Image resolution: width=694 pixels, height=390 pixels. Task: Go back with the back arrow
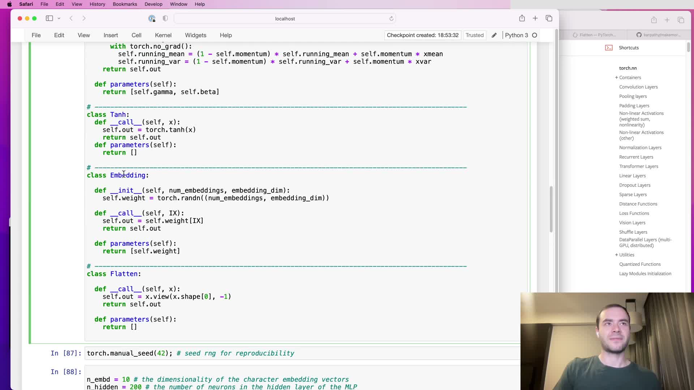(71, 18)
